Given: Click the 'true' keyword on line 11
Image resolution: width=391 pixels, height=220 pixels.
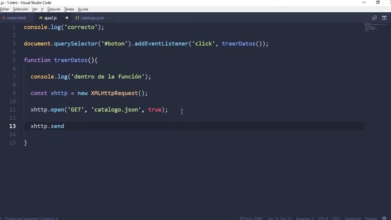Looking at the screenshot, I should pyautogui.click(x=155, y=109).
